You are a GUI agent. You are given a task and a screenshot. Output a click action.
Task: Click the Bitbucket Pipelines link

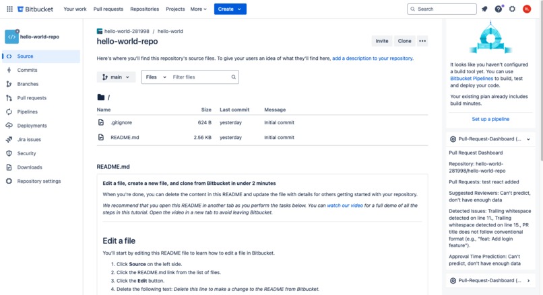coord(472,79)
